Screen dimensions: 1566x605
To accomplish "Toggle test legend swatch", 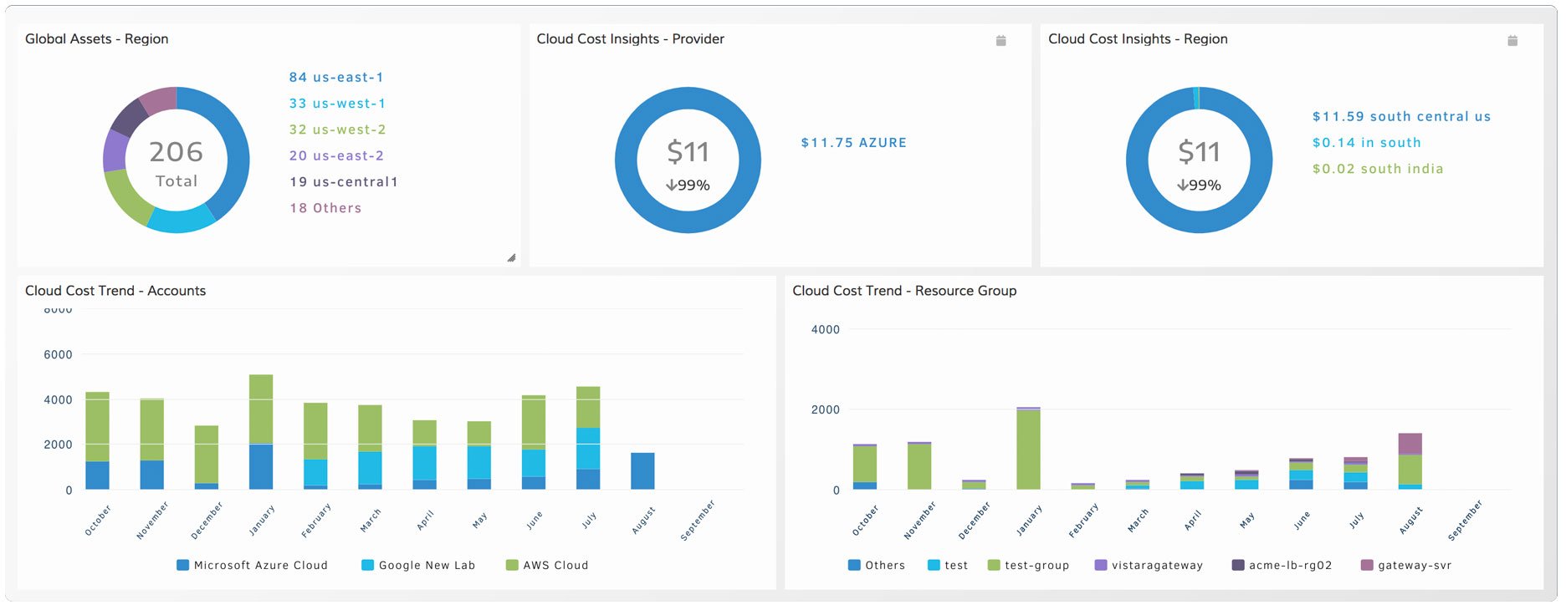I will (934, 565).
